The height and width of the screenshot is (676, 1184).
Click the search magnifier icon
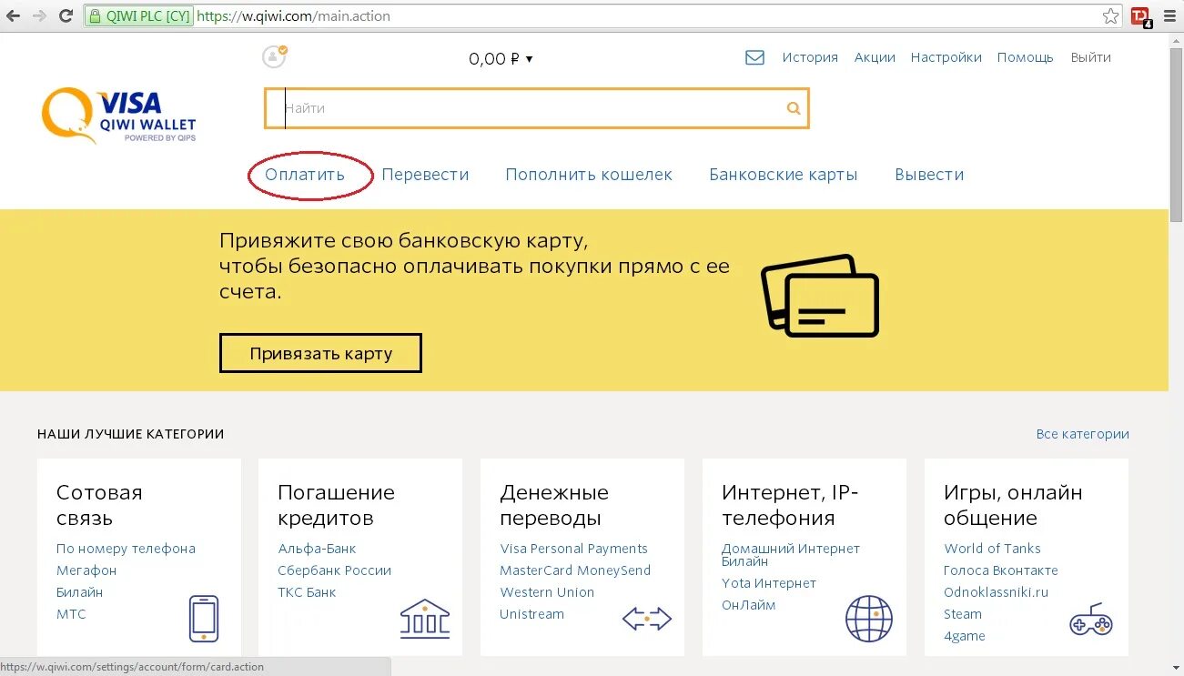pos(794,108)
